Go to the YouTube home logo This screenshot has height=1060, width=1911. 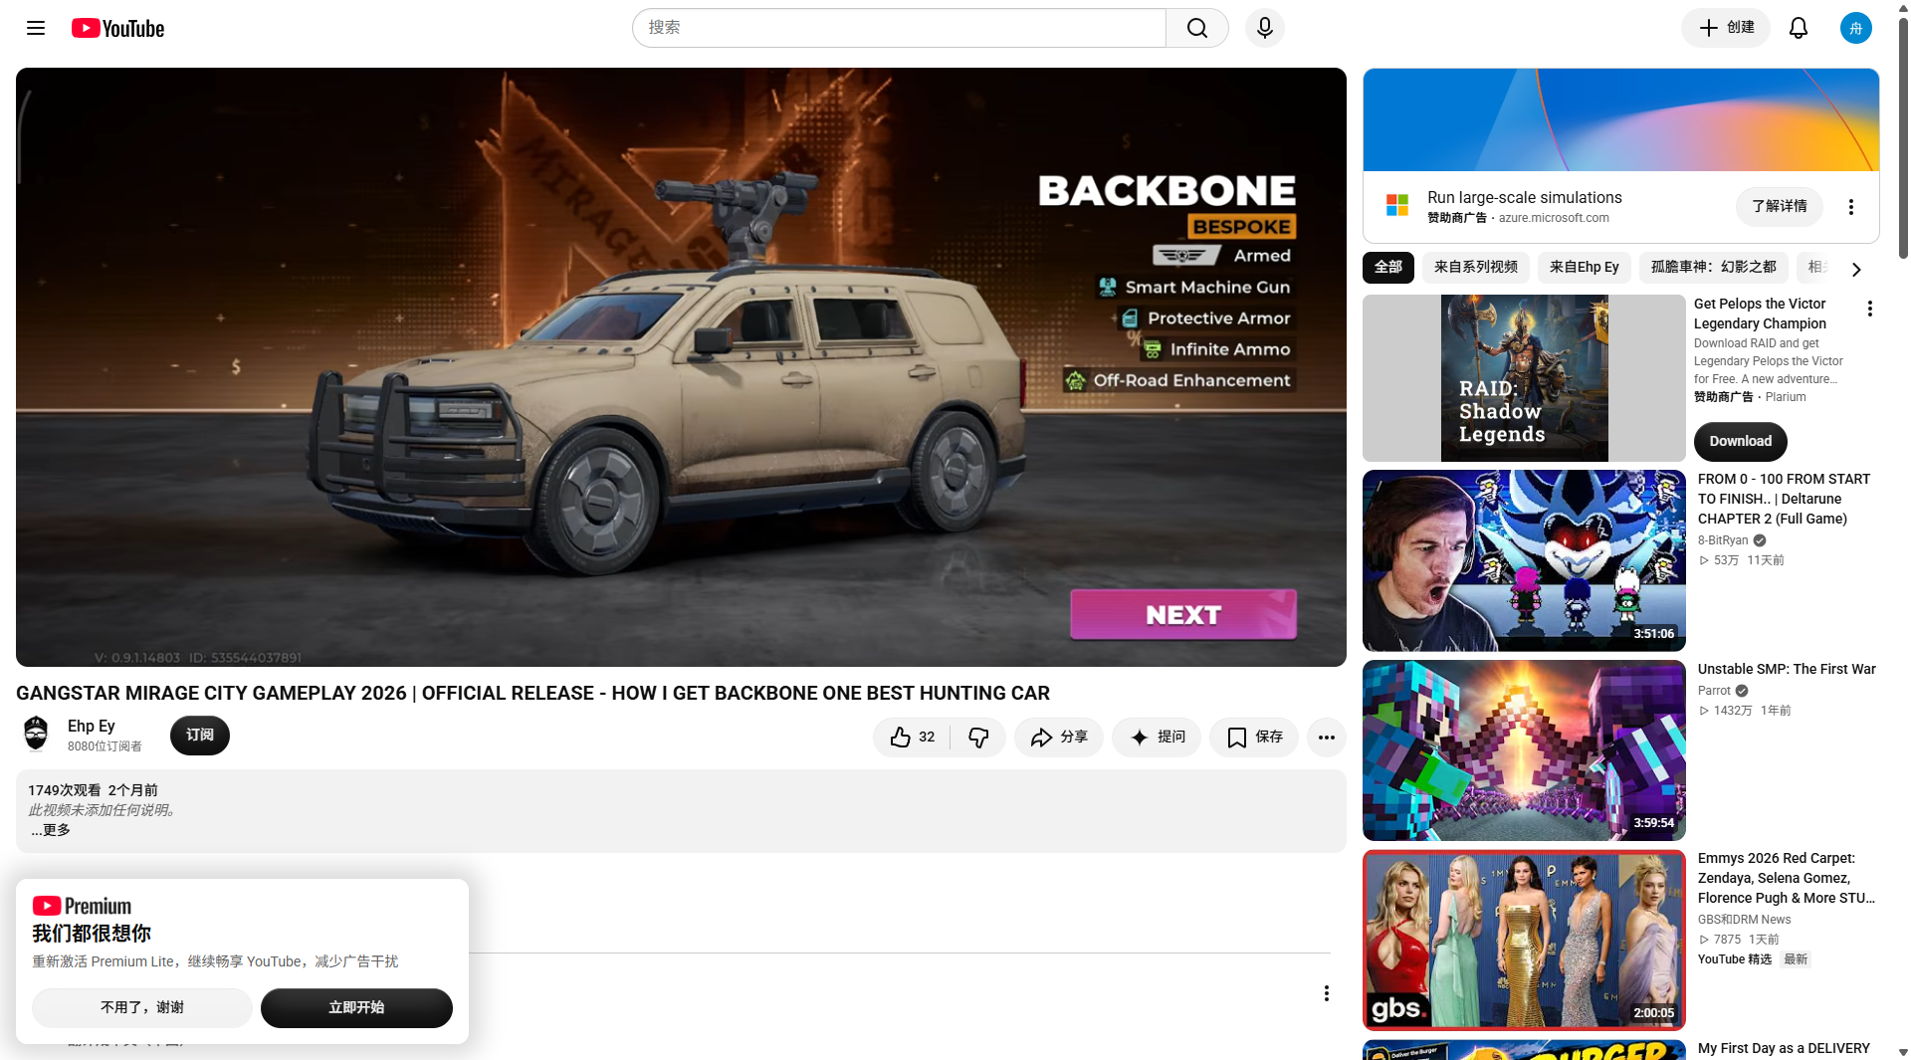tap(117, 28)
